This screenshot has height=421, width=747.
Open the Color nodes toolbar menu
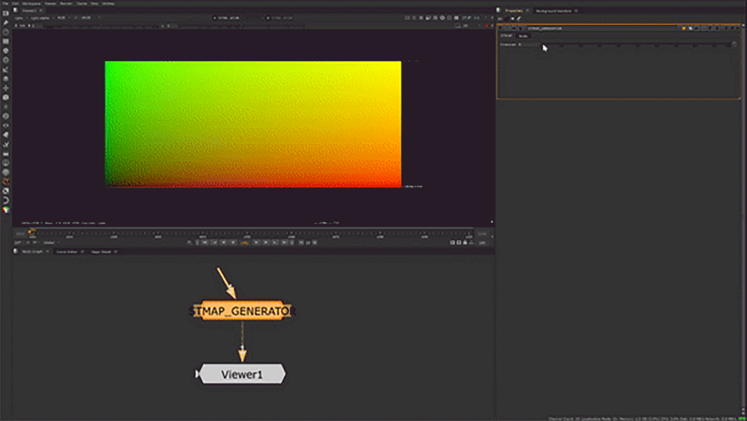click(x=6, y=50)
